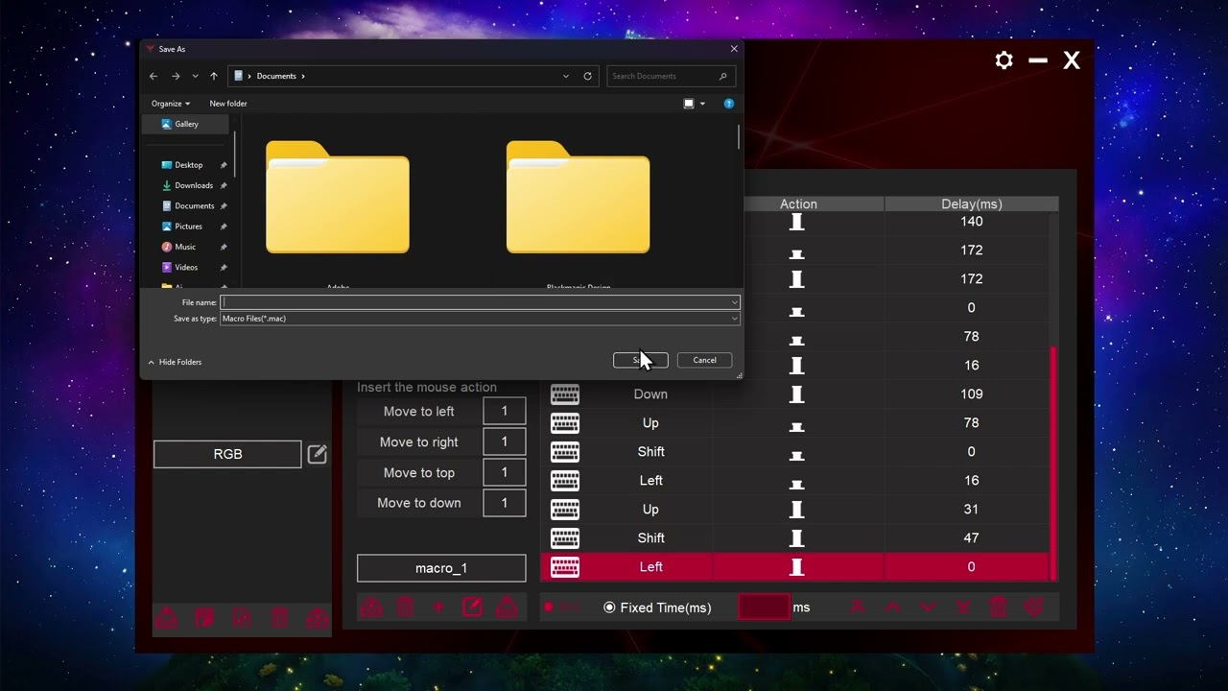Select the macro_1 entry
1228x691 pixels.
pos(441,568)
